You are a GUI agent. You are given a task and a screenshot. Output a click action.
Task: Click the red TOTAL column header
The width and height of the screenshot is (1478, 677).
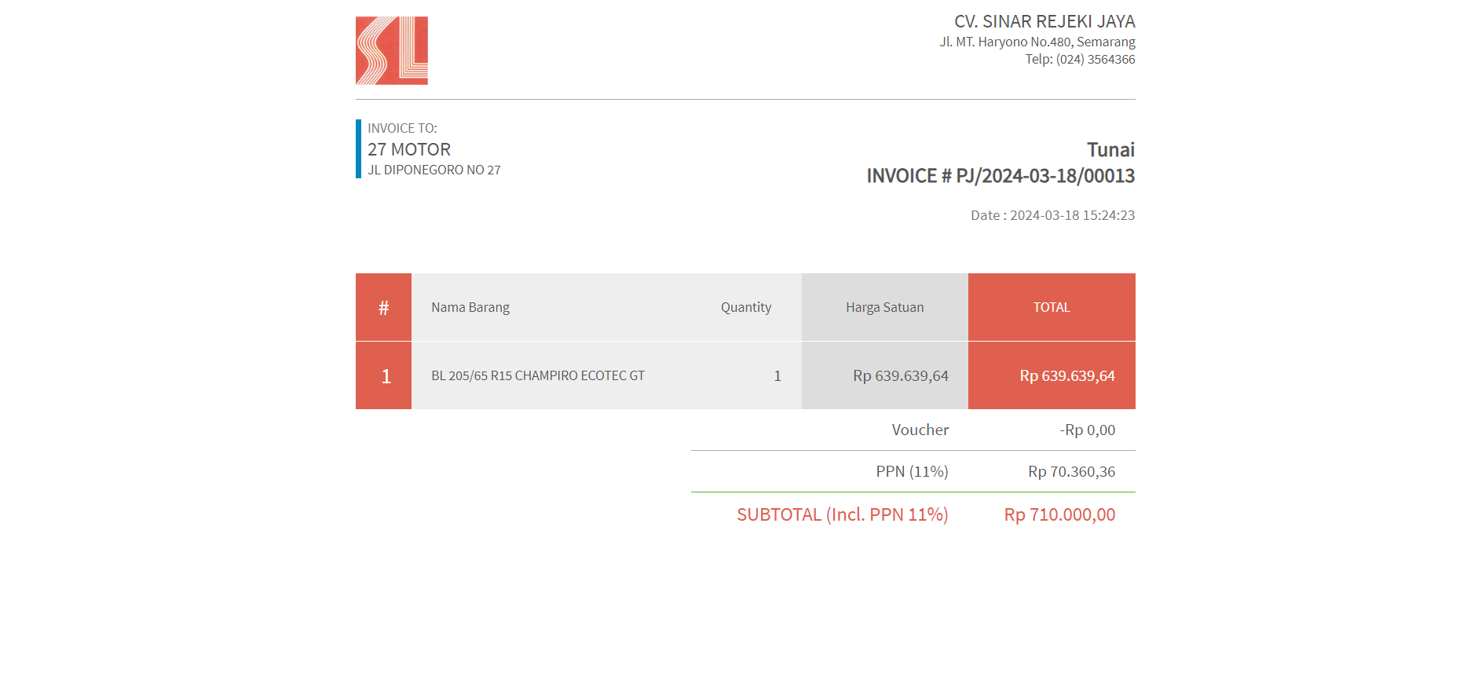point(1051,308)
